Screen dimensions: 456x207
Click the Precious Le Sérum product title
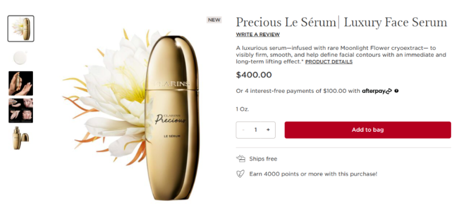[x=342, y=23]
